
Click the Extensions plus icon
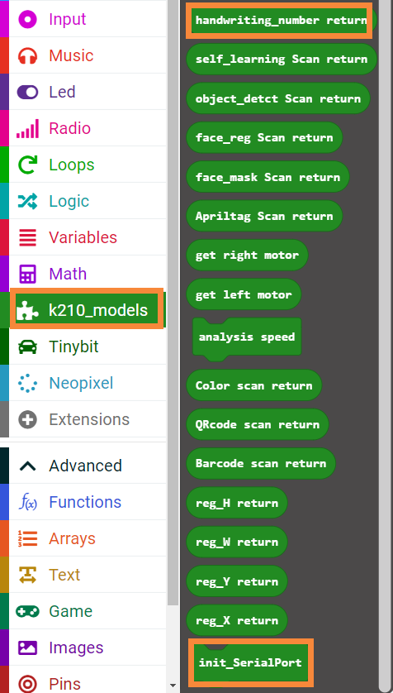(x=28, y=419)
